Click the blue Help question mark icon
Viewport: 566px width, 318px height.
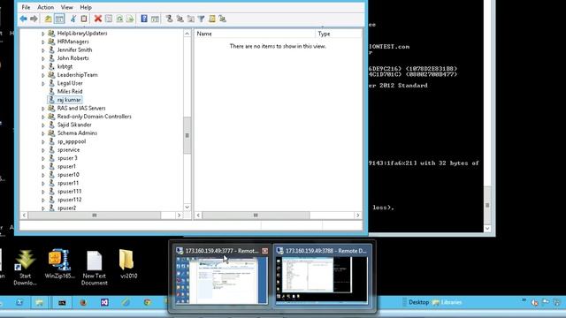144,19
